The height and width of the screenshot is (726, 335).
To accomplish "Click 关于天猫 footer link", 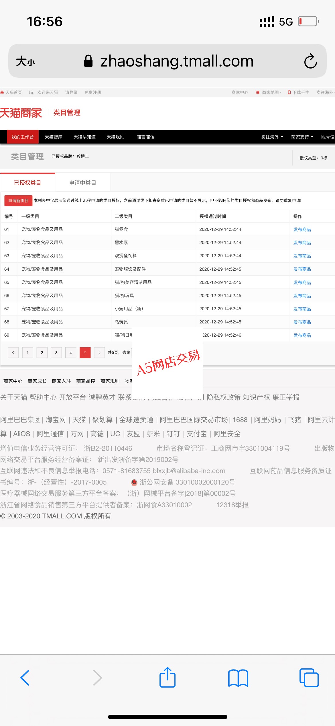I will tap(14, 397).
